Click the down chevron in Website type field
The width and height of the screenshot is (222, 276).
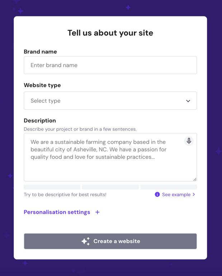click(x=188, y=101)
